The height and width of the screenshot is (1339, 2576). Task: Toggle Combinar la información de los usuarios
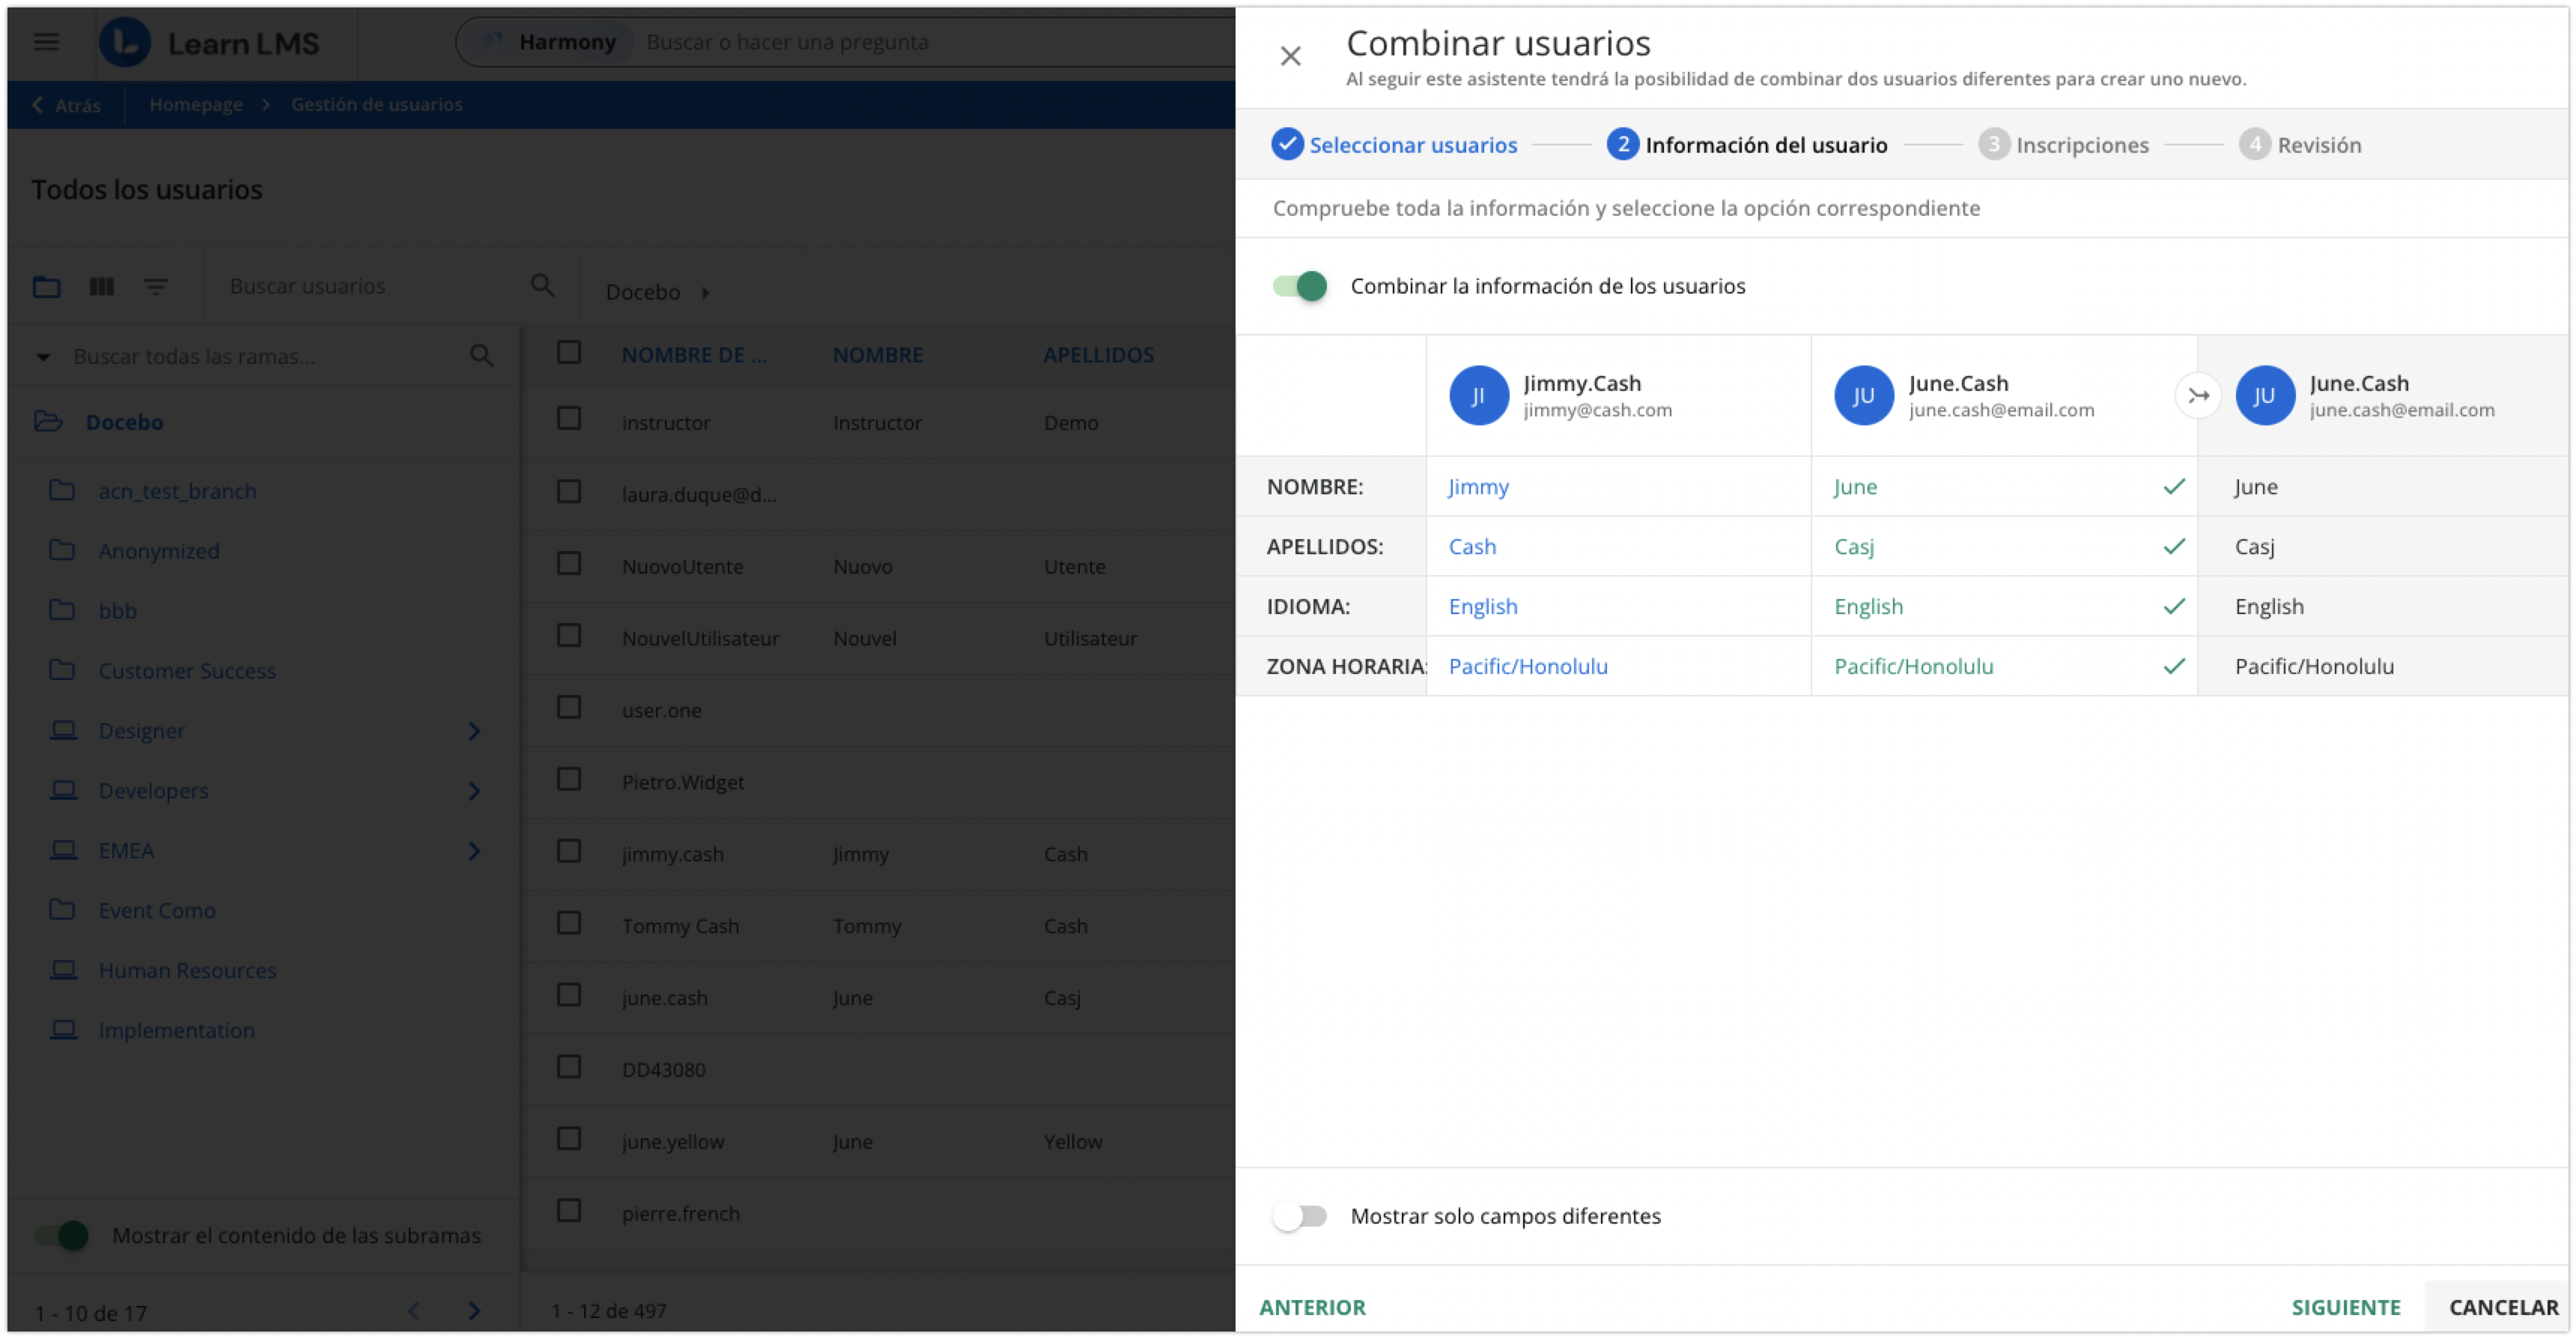click(1299, 286)
